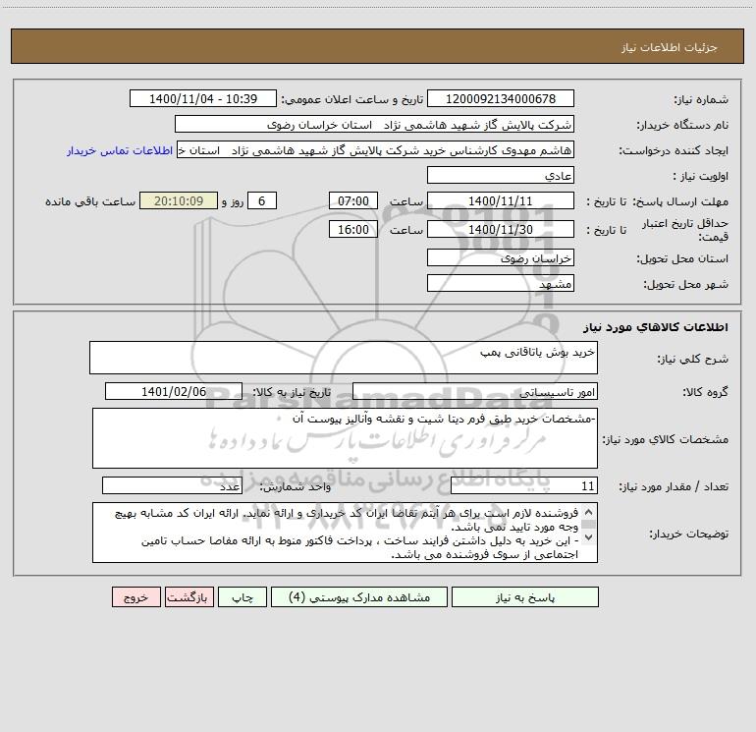Viewport: 756px width, 732px height.
Task: Click goods group field 'امور تاسیساتی'
Action: click(x=475, y=391)
